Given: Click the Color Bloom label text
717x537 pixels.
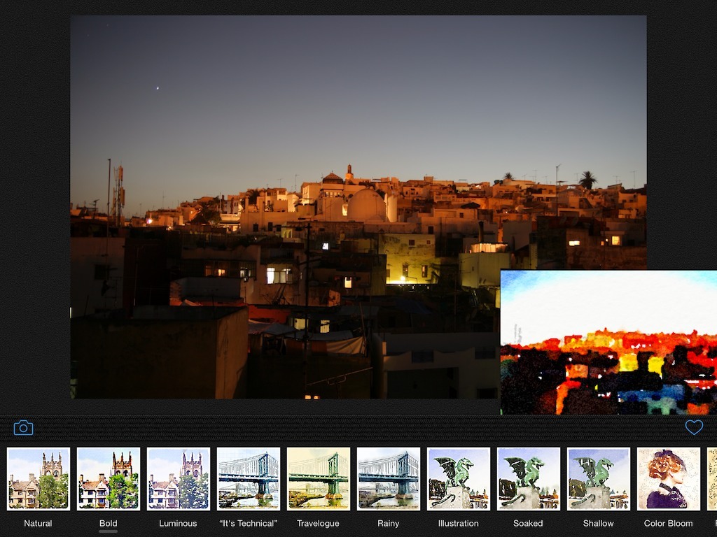Looking at the screenshot, I should point(668,523).
